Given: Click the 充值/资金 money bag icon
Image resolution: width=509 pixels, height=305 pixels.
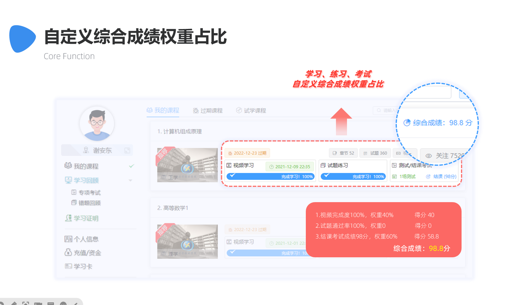Looking at the screenshot, I should click(68, 252).
